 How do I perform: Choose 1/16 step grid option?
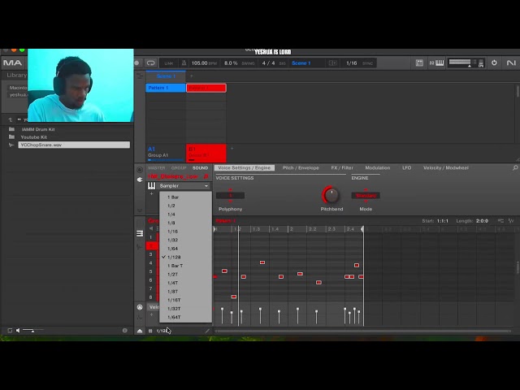click(x=185, y=232)
